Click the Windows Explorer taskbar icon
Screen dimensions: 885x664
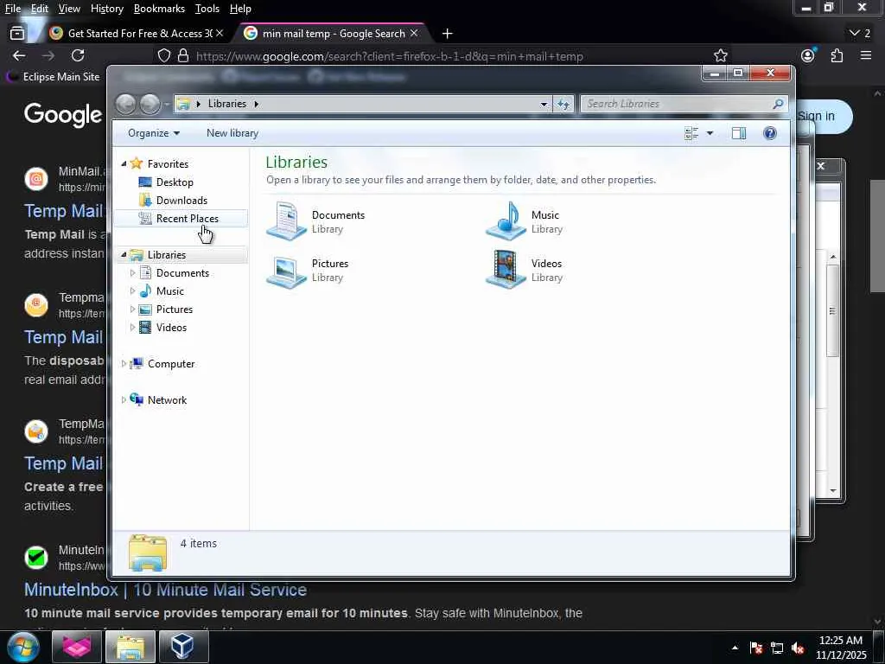tap(131, 647)
